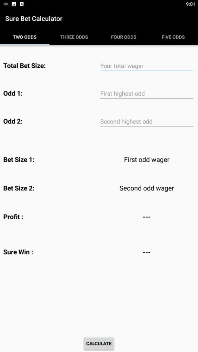The image size is (198, 352).
Task: Open the FOUR ODDS tab
Action: coord(124,37)
